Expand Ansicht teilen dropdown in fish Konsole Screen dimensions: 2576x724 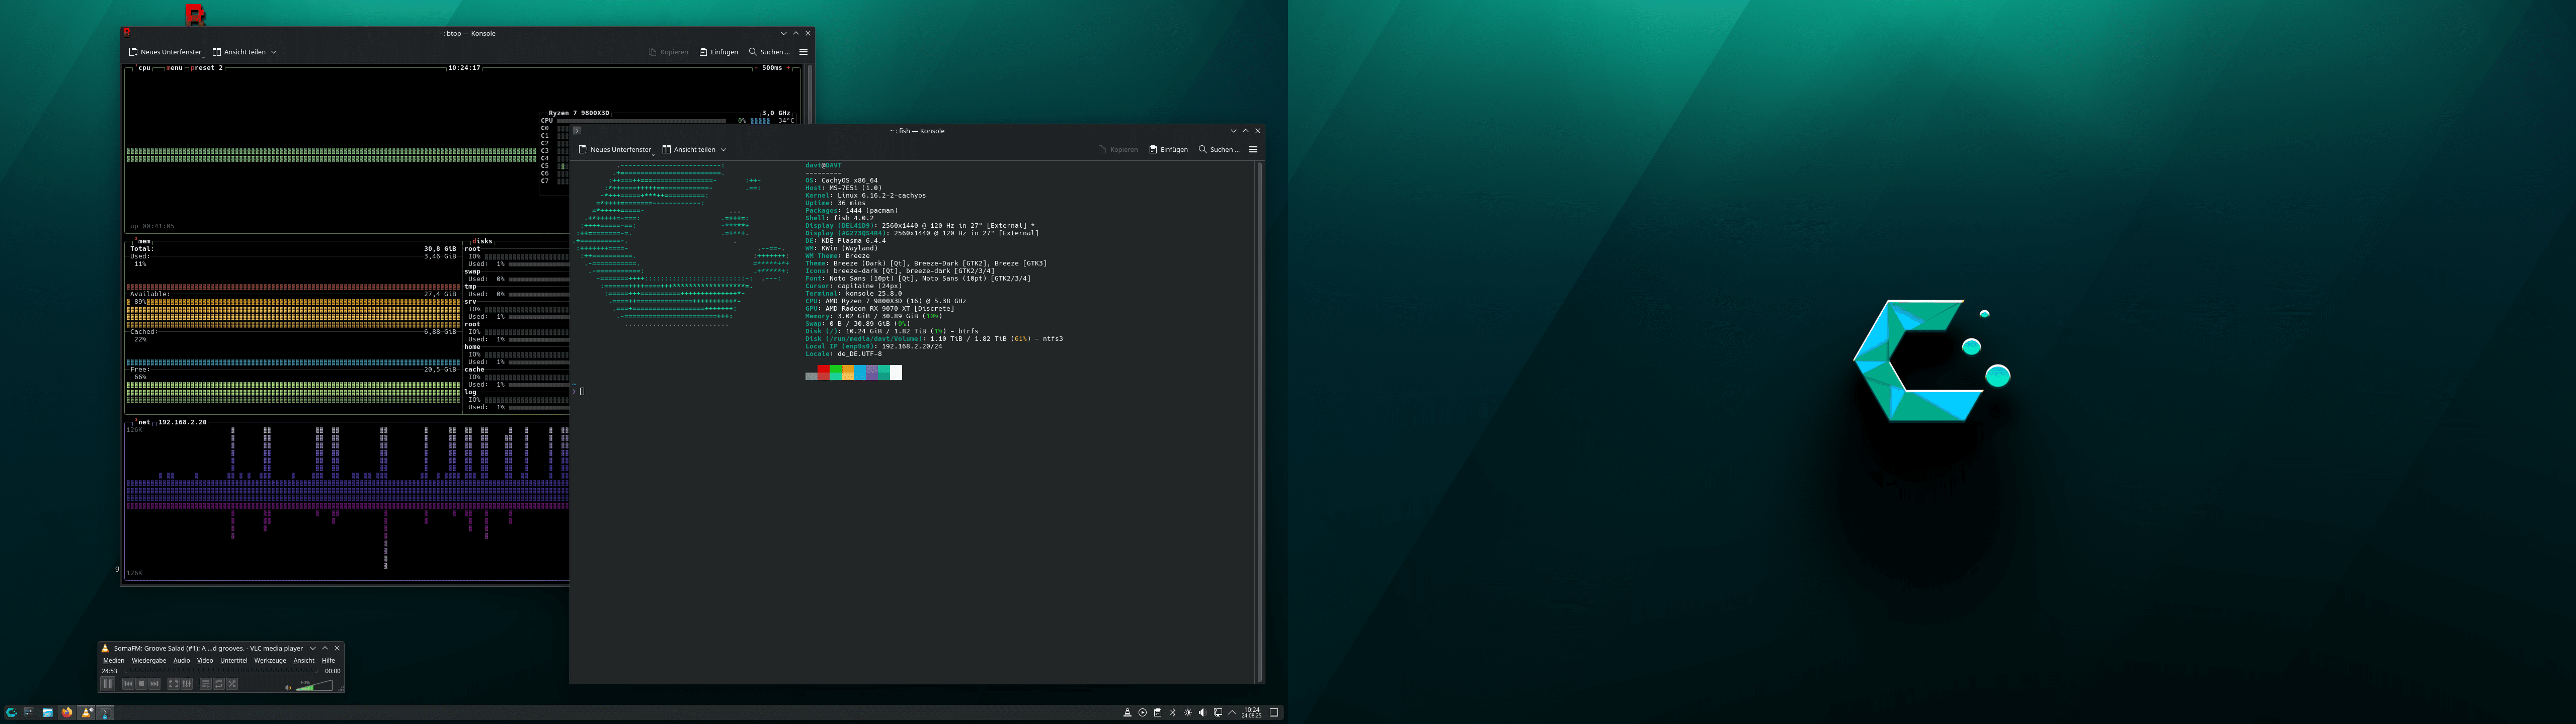pyautogui.click(x=724, y=150)
